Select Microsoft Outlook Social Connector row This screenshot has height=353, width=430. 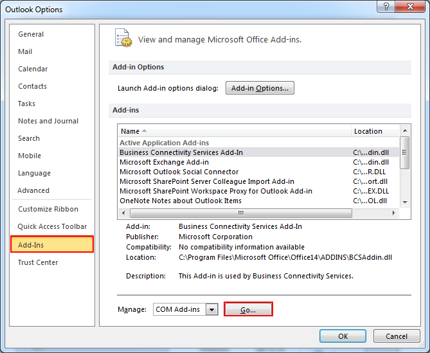[258, 172]
